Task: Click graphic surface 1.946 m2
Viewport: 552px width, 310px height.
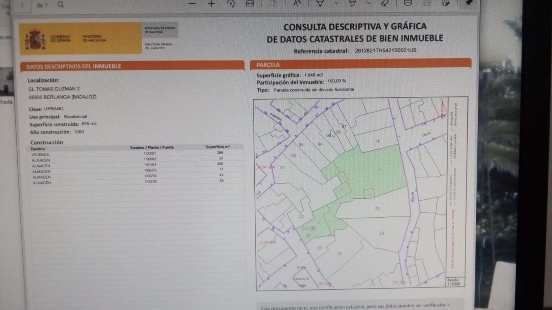Action: 314,75
